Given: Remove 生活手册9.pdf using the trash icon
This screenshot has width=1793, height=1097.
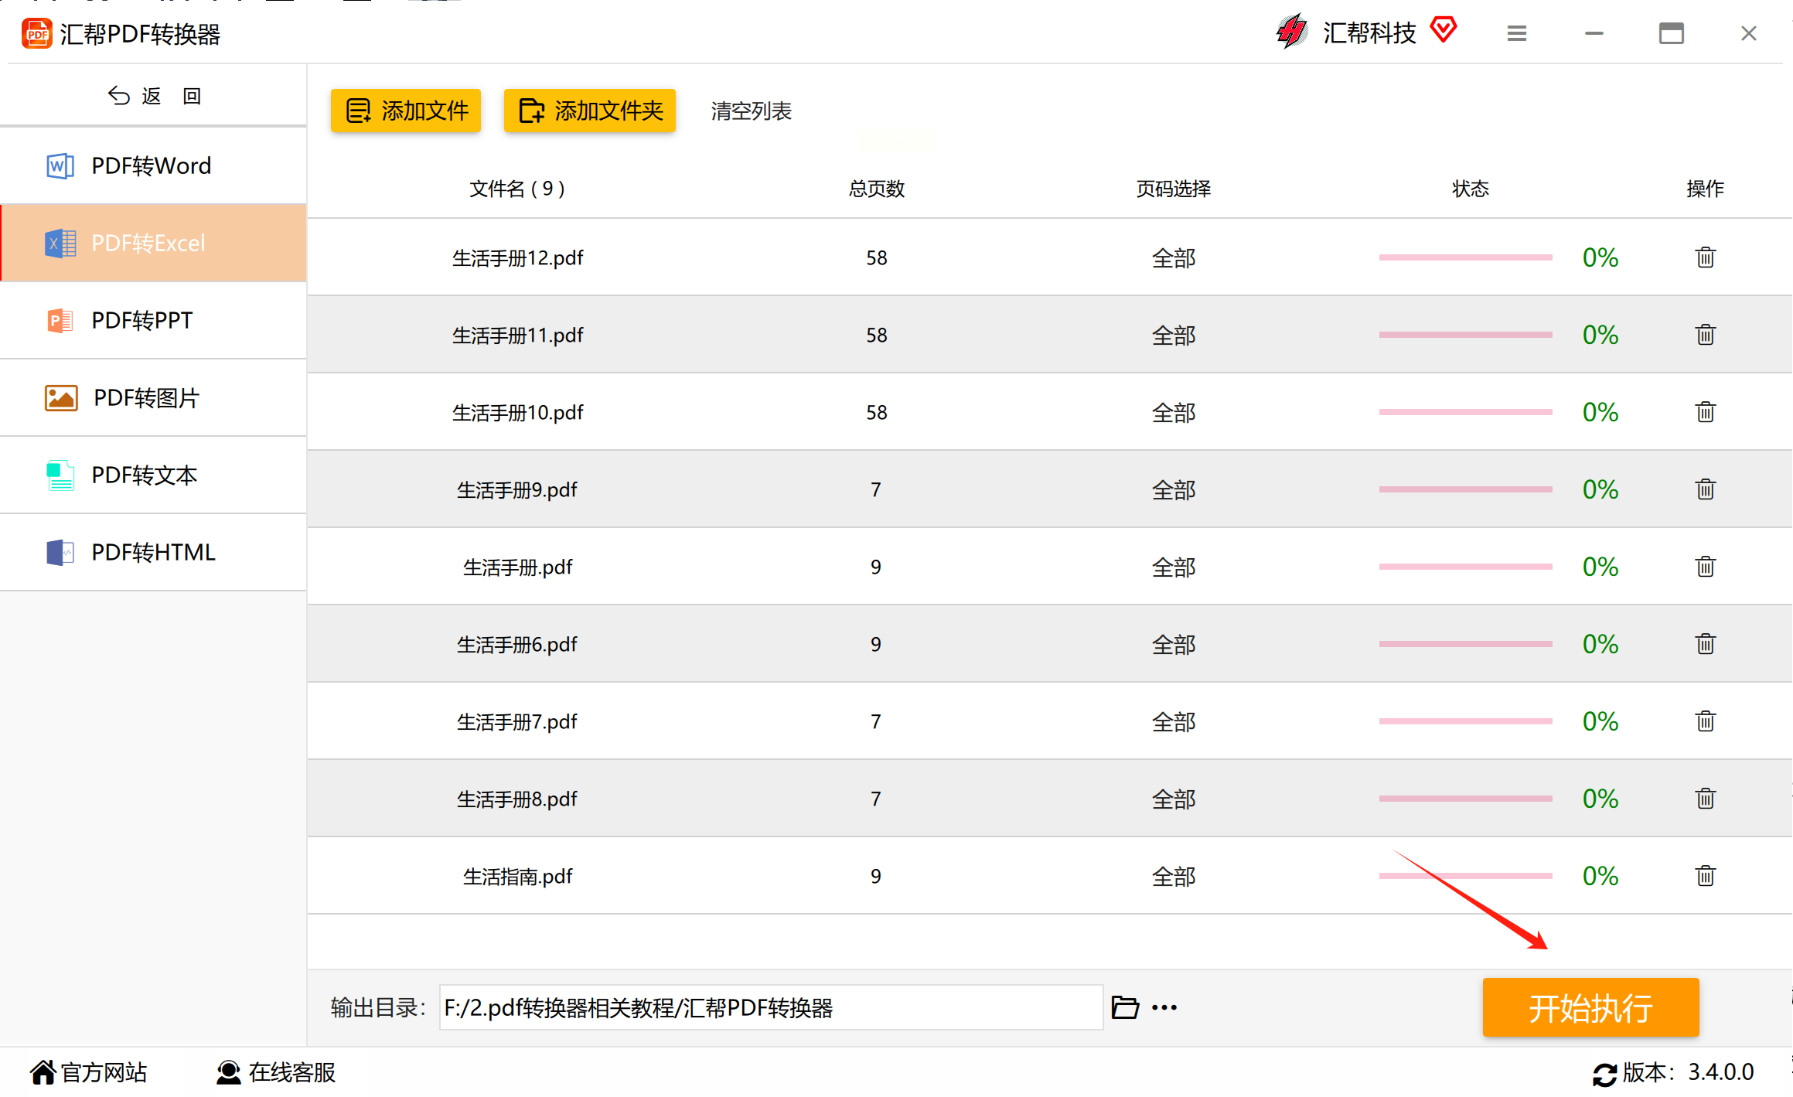Looking at the screenshot, I should click(1705, 489).
